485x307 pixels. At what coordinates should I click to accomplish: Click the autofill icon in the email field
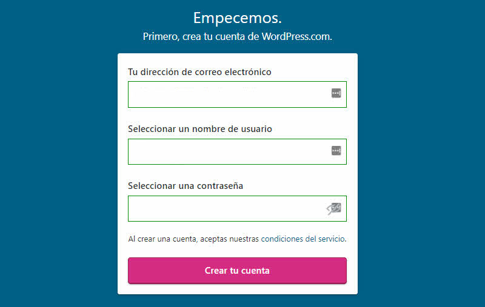point(336,93)
